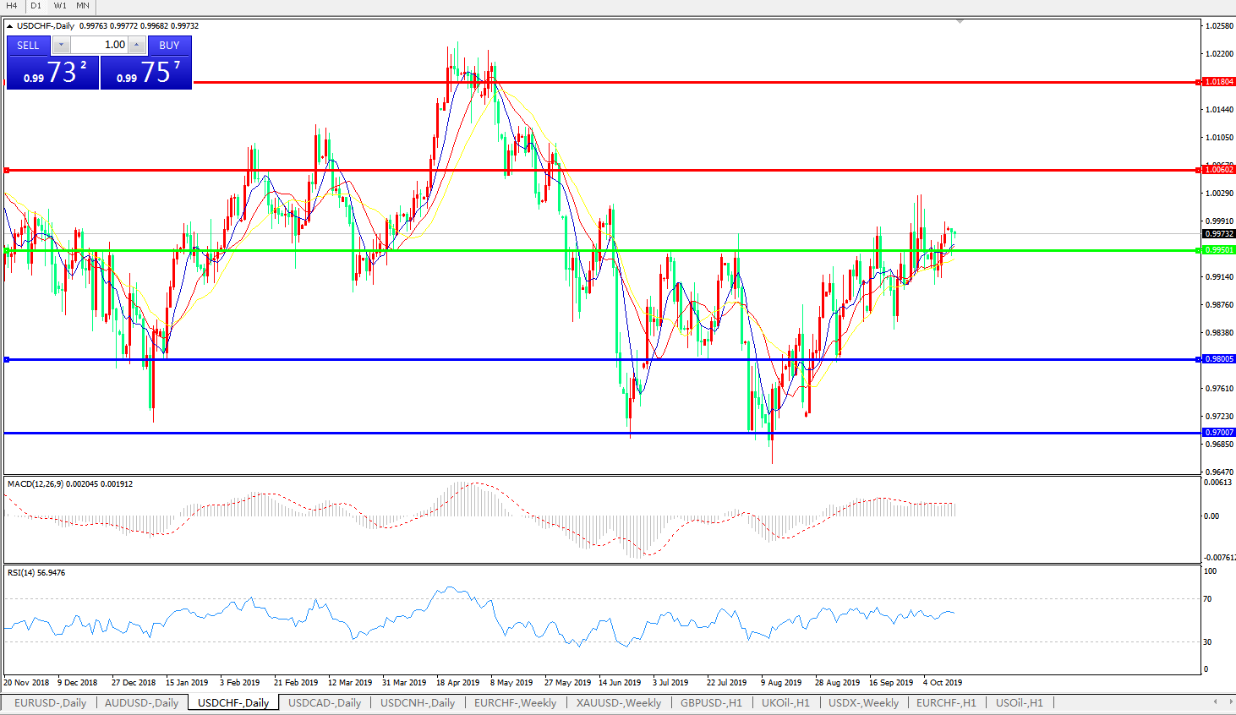Collapse the one-click trading panel triangle
The height and width of the screenshot is (715, 1236).
[x=10, y=26]
